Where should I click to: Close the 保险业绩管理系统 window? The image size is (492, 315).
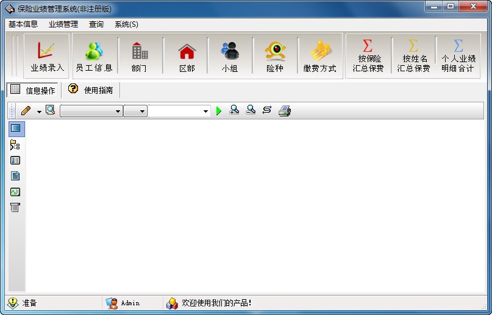(x=473, y=6)
